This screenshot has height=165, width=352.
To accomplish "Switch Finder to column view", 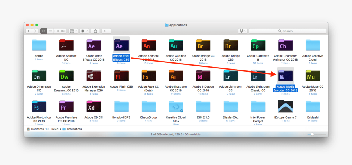I will tap(57, 31).
